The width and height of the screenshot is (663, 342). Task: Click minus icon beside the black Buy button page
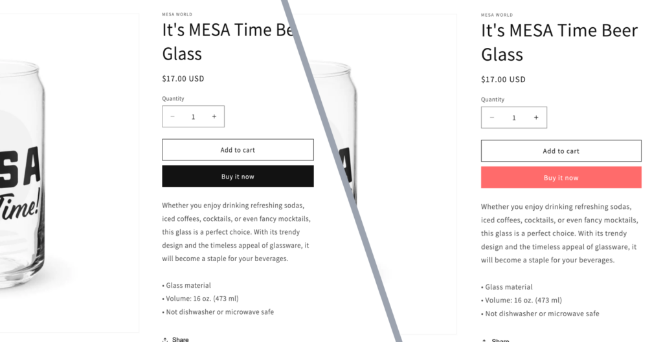[173, 117]
